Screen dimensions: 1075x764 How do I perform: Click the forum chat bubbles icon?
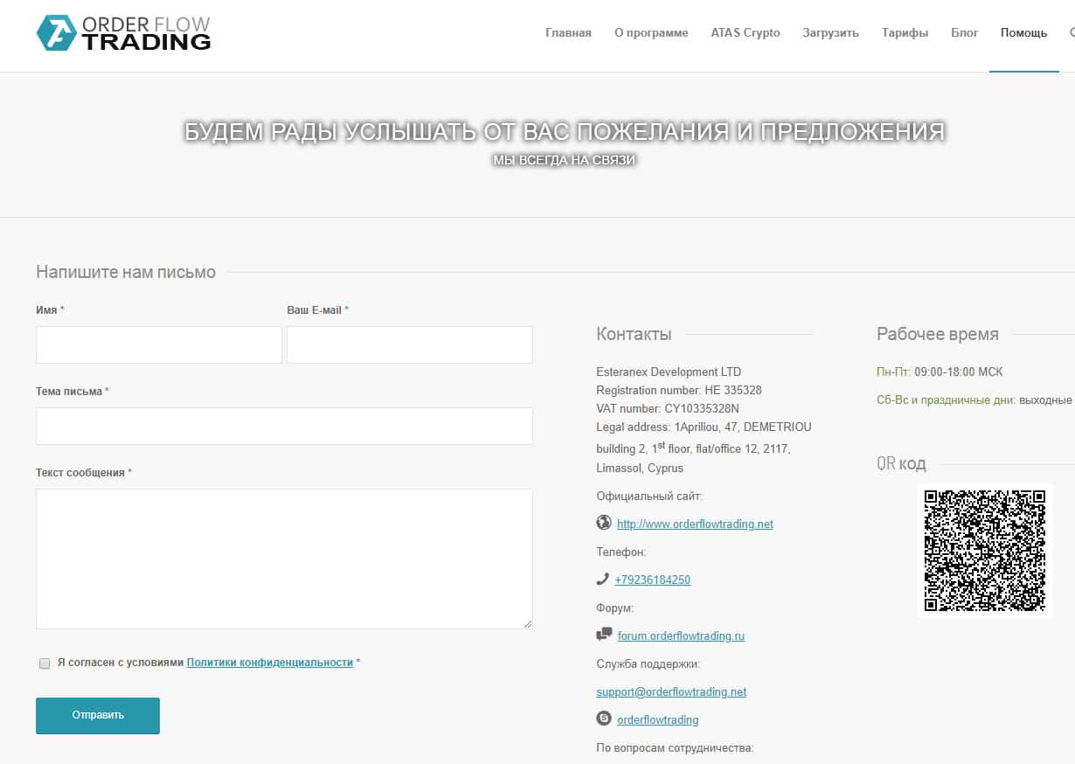(604, 635)
